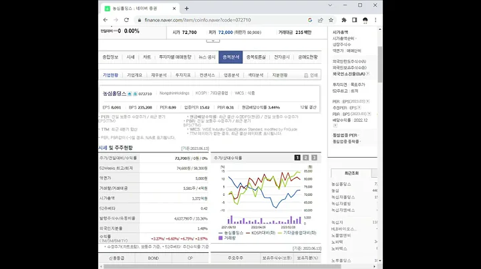Open the 전자공시 tab
This screenshot has width=481, height=269.
click(x=282, y=57)
